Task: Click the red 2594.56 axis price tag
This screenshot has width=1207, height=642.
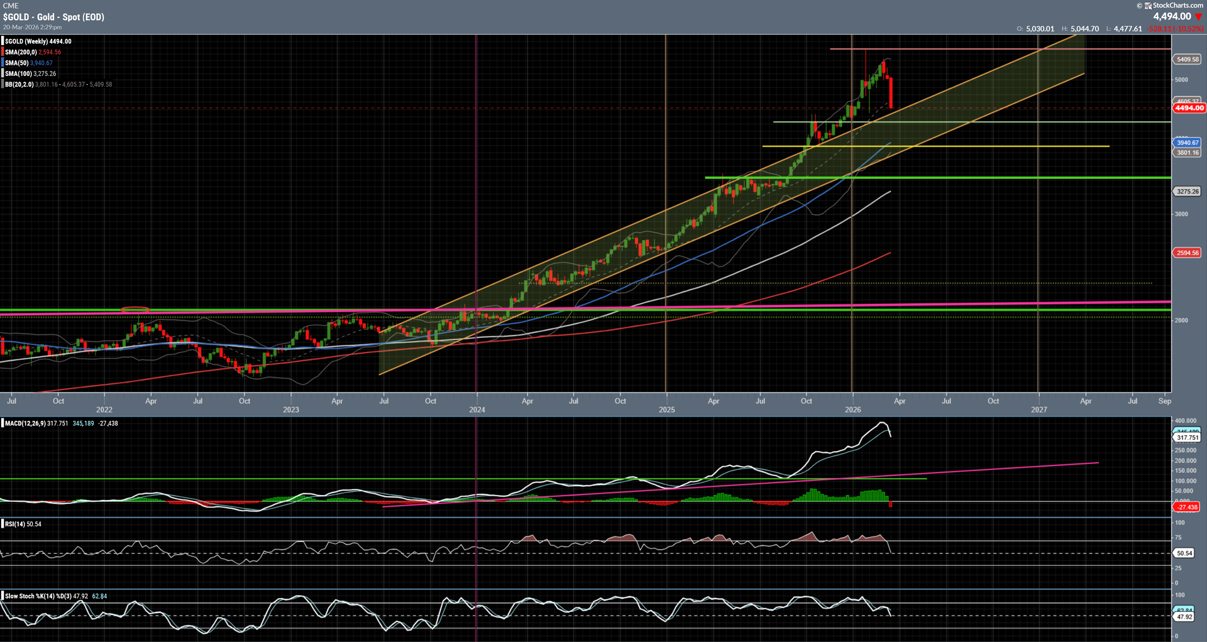Action: click(x=1188, y=253)
